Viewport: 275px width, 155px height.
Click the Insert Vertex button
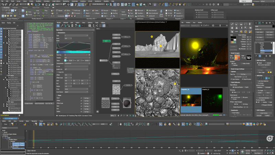[264, 113]
